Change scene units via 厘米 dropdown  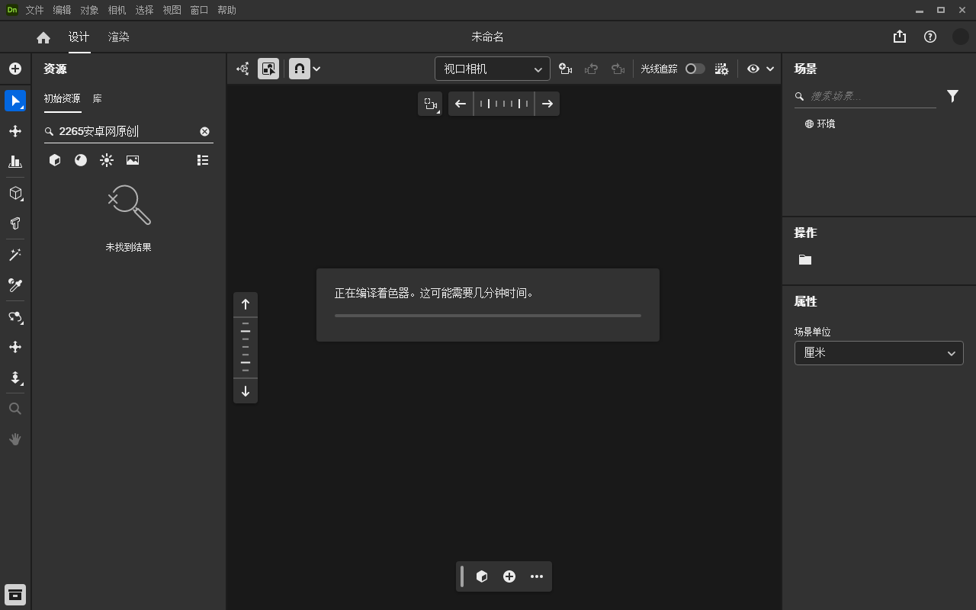(878, 353)
